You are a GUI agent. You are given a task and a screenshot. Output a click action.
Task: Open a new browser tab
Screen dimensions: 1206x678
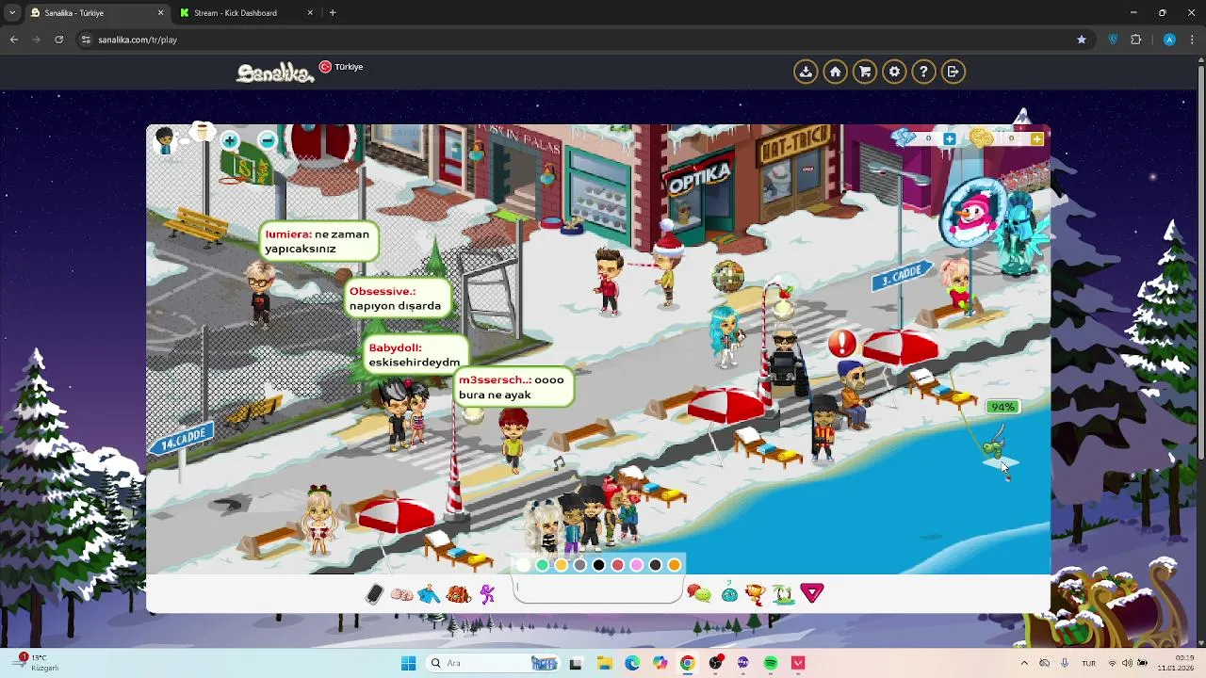pyautogui.click(x=333, y=13)
